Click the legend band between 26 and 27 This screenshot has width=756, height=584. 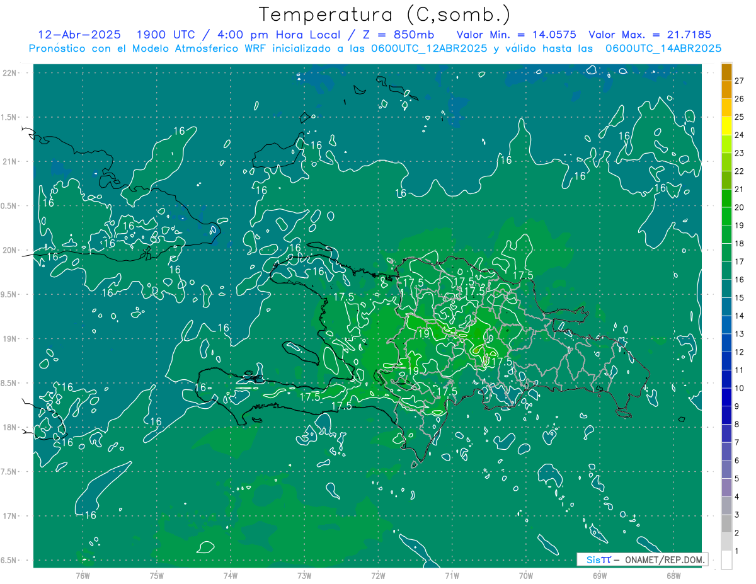(x=726, y=89)
